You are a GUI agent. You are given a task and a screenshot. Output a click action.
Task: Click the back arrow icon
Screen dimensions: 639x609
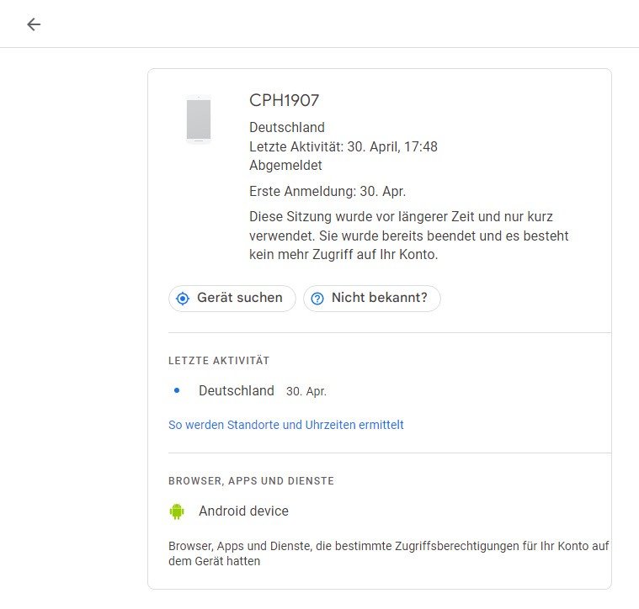point(34,24)
